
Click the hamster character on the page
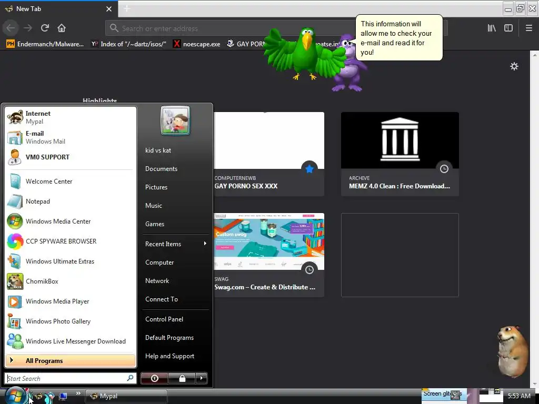pos(512,351)
